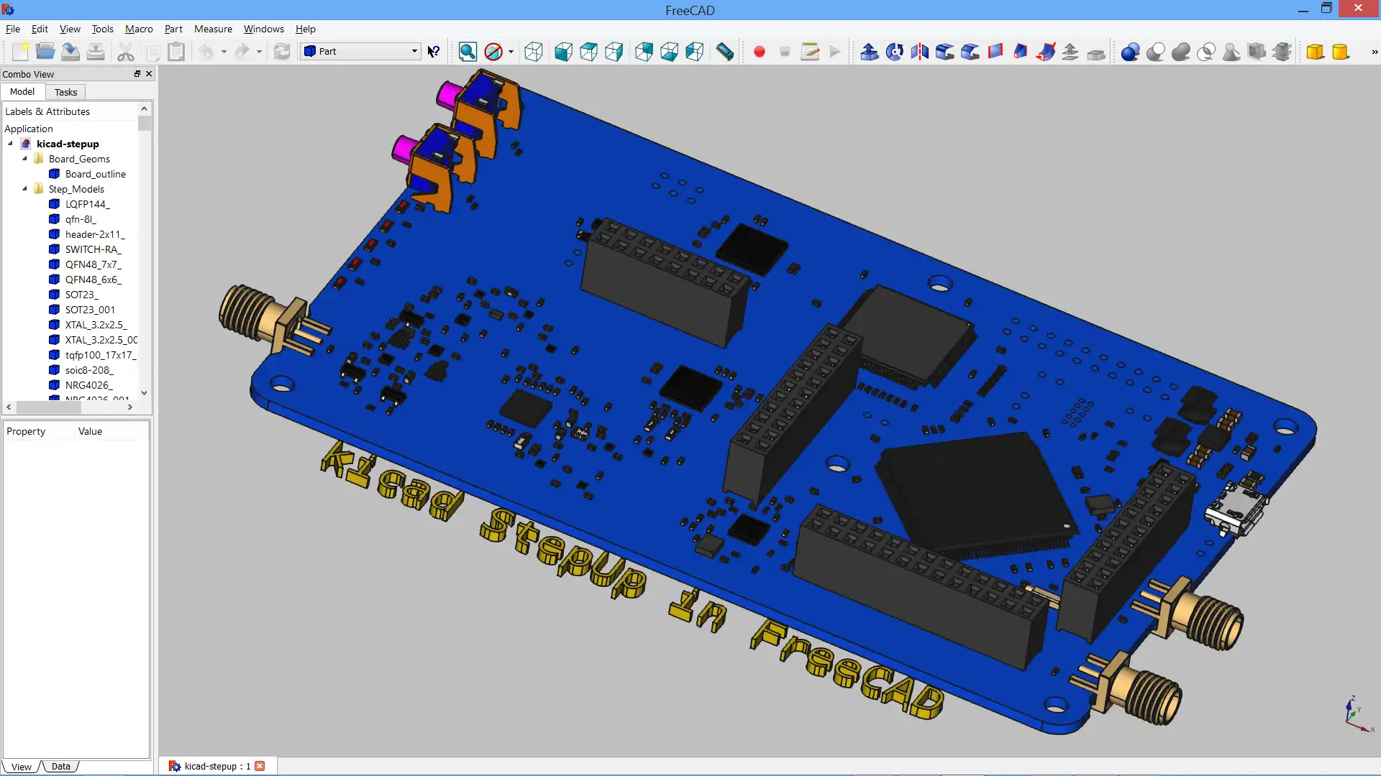The height and width of the screenshot is (776, 1381).
Task: Expand the Board_Geoms tree node
Action: pyautogui.click(x=24, y=158)
